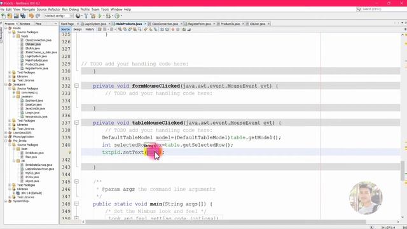The width and height of the screenshot is (407, 229).
Task: Switch to ClassConnection.java editor tab
Action: [x=165, y=24]
